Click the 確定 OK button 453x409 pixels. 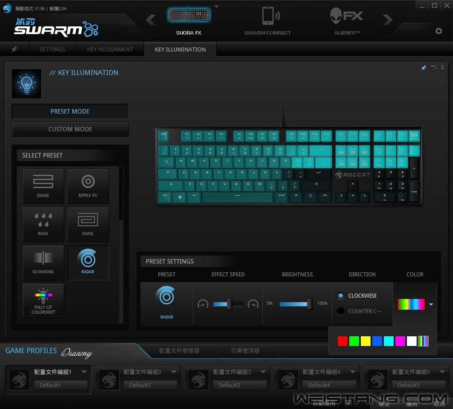(384, 404)
